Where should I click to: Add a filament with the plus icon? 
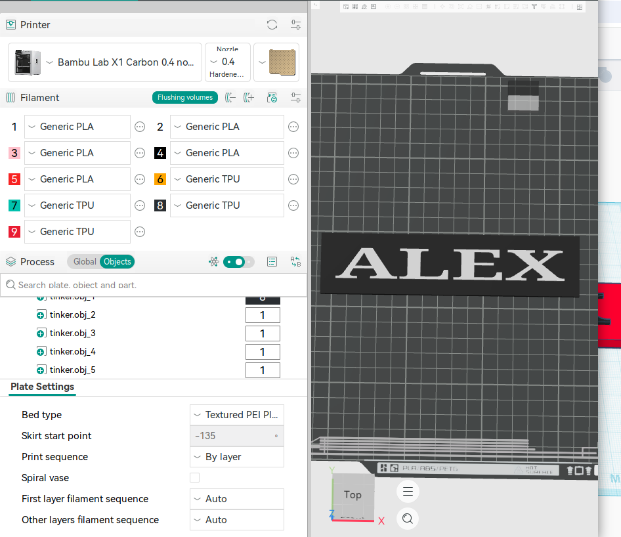tap(249, 97)
